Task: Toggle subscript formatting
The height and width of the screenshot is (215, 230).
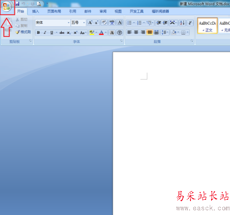Action: point(69,33)
